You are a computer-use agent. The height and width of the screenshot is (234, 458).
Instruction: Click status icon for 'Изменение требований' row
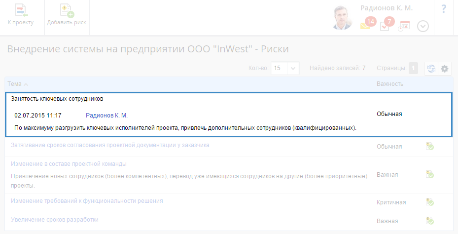[429, 202]
